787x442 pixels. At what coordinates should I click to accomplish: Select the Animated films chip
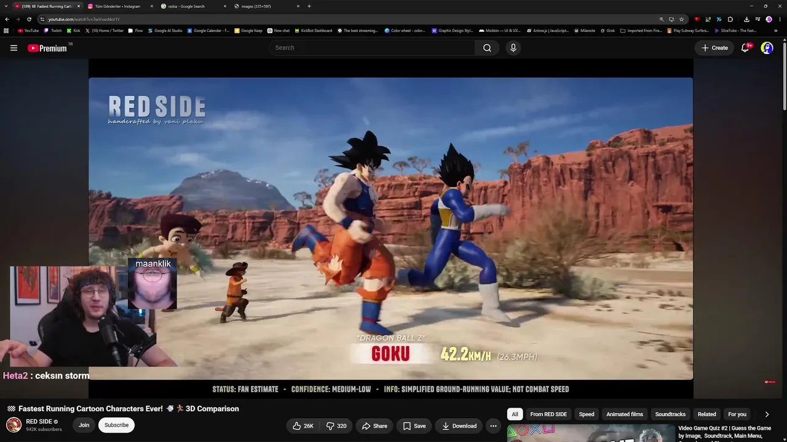tap(625, 414)
